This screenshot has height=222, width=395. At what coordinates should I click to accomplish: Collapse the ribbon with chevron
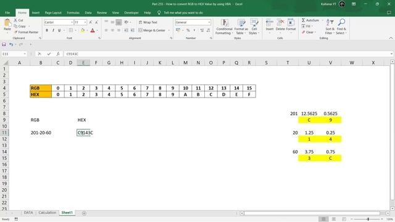pyautogui.click(x=391, y=38)
